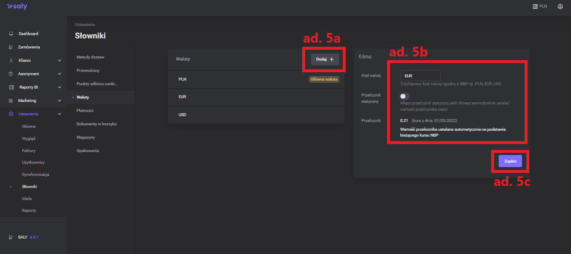Click the Klienci person icon
This screenshot has width=571, height=254.
click(11, 61)
